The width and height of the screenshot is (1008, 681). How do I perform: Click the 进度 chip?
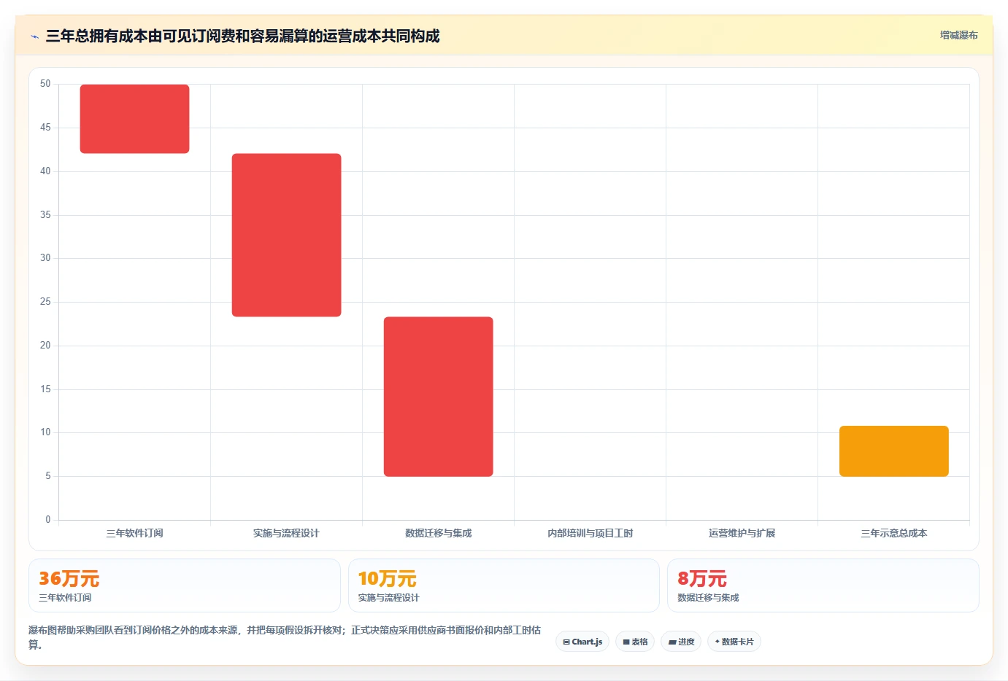[x=681, y=642]
